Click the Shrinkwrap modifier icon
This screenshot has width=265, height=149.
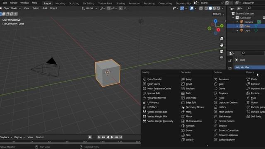216,116
